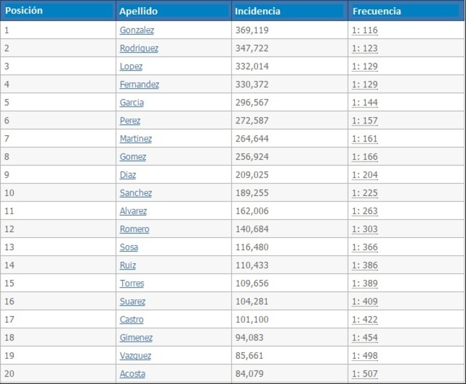Follow the Sosa surname link
This screenshot has height=384, width=466.
point(129,248)
